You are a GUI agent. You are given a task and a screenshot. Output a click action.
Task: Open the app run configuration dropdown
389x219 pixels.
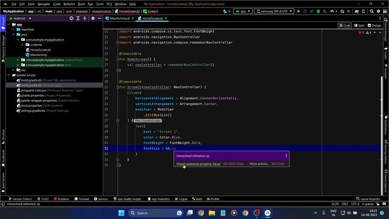point(243,12)
